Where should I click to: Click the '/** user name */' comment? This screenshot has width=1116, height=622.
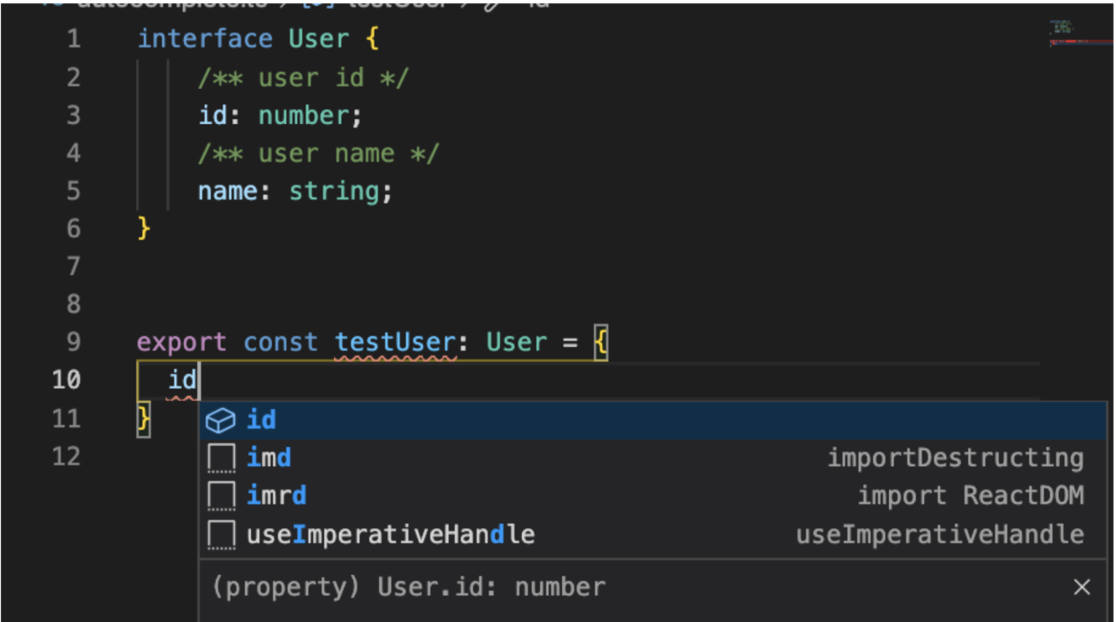[x=319, y=153]
